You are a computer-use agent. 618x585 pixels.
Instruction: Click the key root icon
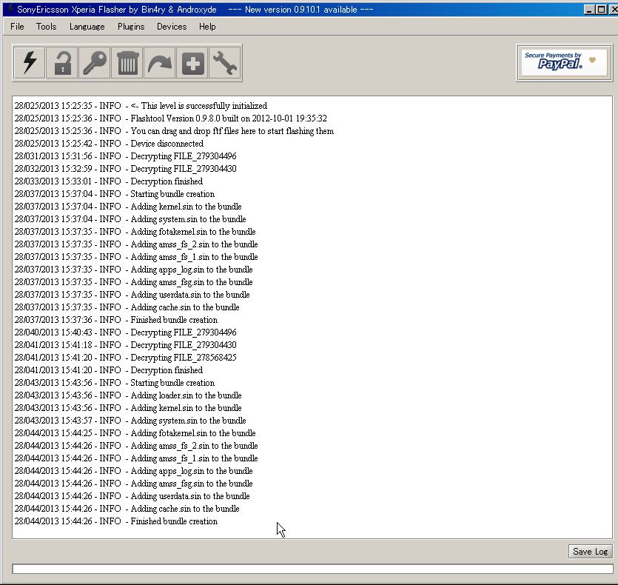pyautogui.click(x=95, y=63)
